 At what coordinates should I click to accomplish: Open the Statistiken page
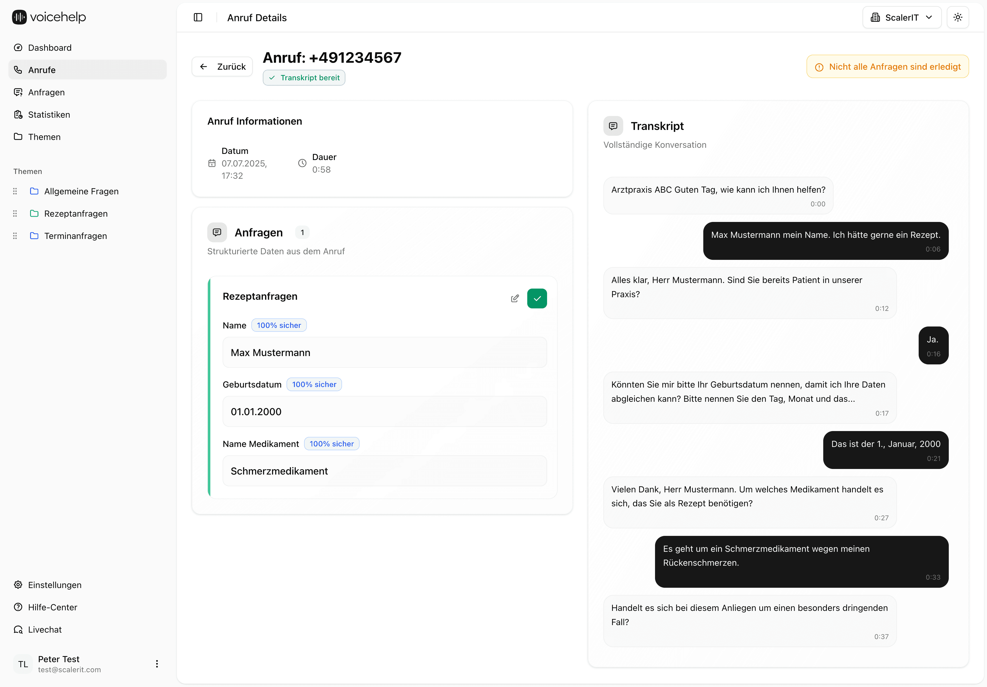pos(49,115)
